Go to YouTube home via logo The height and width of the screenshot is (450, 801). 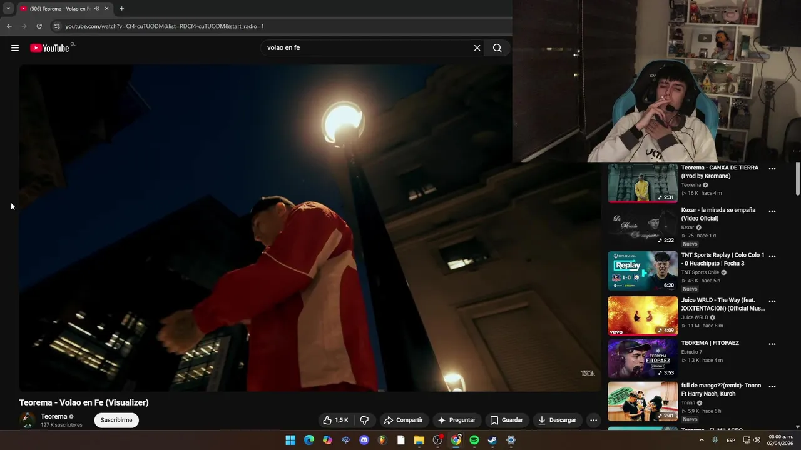tap(49, 48)
